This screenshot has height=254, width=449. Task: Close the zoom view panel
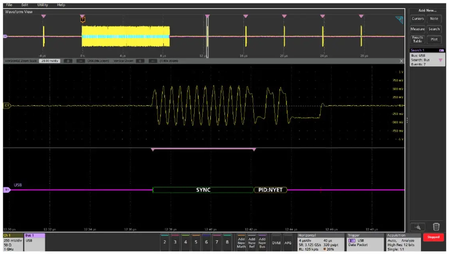[x=401, y=61]
